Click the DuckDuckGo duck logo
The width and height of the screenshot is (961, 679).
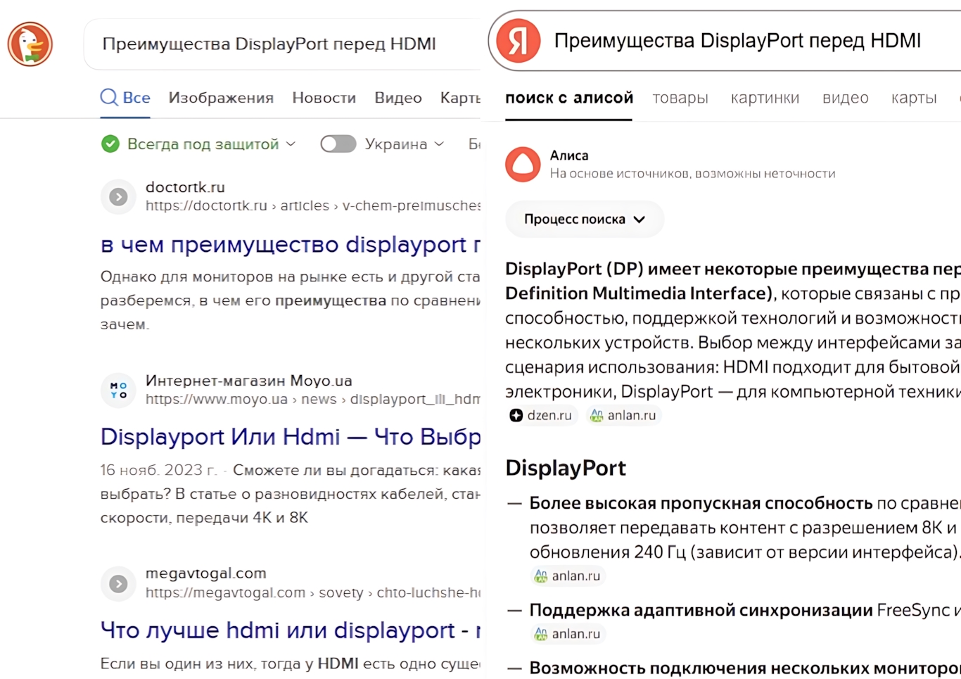click(x=30, y=44)
